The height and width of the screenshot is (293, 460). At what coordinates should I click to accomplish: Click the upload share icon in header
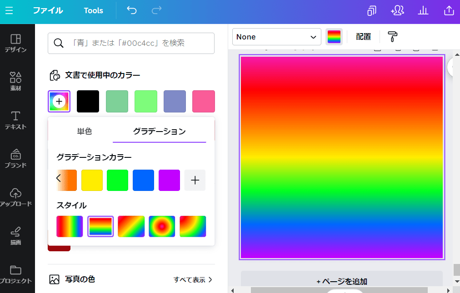click(449, 10)
